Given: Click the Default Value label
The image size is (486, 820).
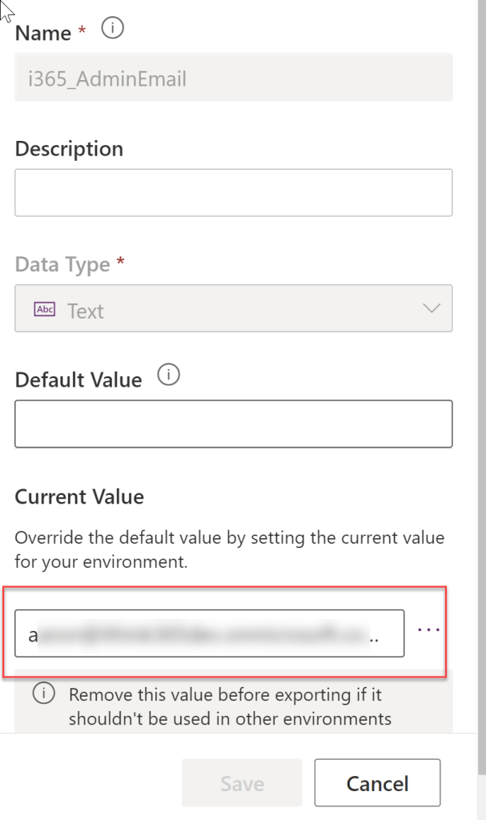Looking at the screenshot, I should (x=78, y=380).
